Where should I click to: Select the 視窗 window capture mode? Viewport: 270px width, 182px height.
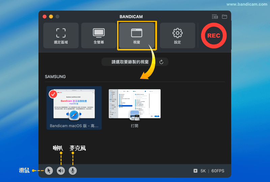coord(137,35)
